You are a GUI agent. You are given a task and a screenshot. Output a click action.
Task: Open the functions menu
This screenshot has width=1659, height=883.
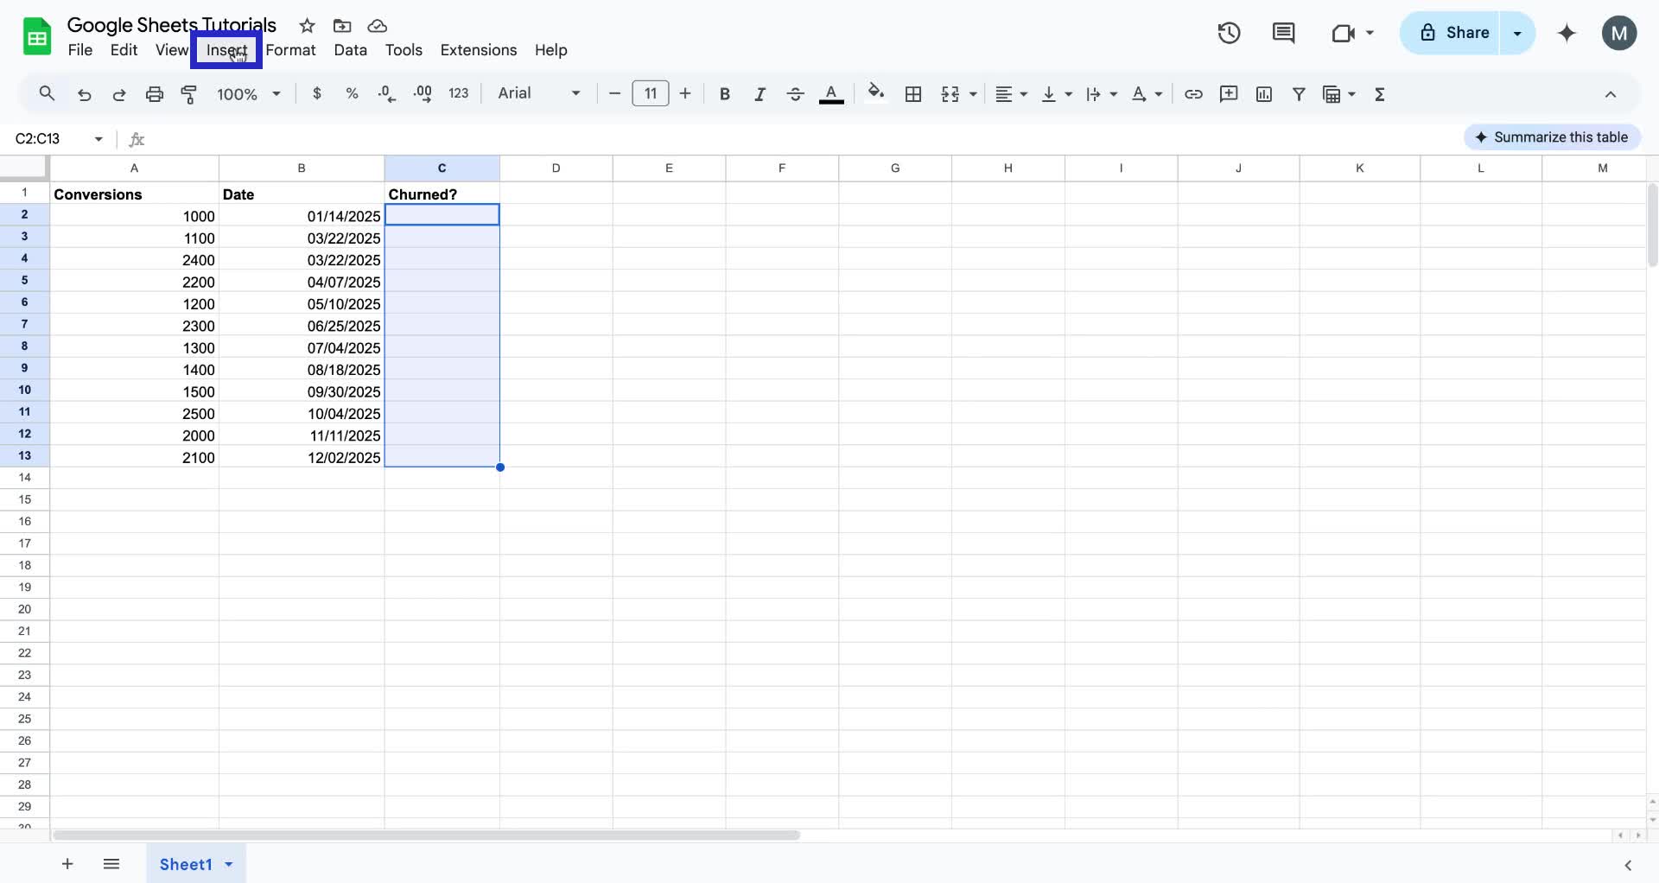(x=1380, y=93)
